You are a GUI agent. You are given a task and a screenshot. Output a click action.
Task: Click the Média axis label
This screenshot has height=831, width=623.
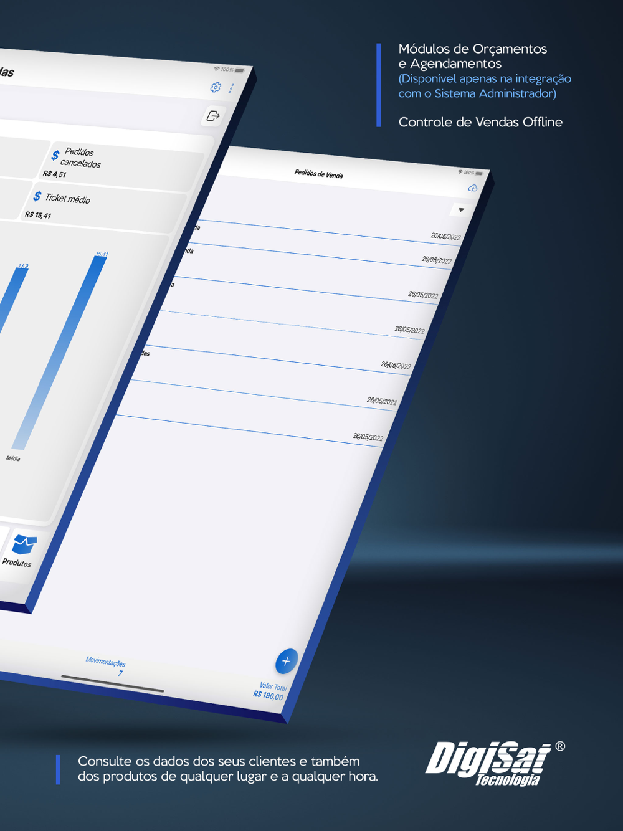point(13,458)
